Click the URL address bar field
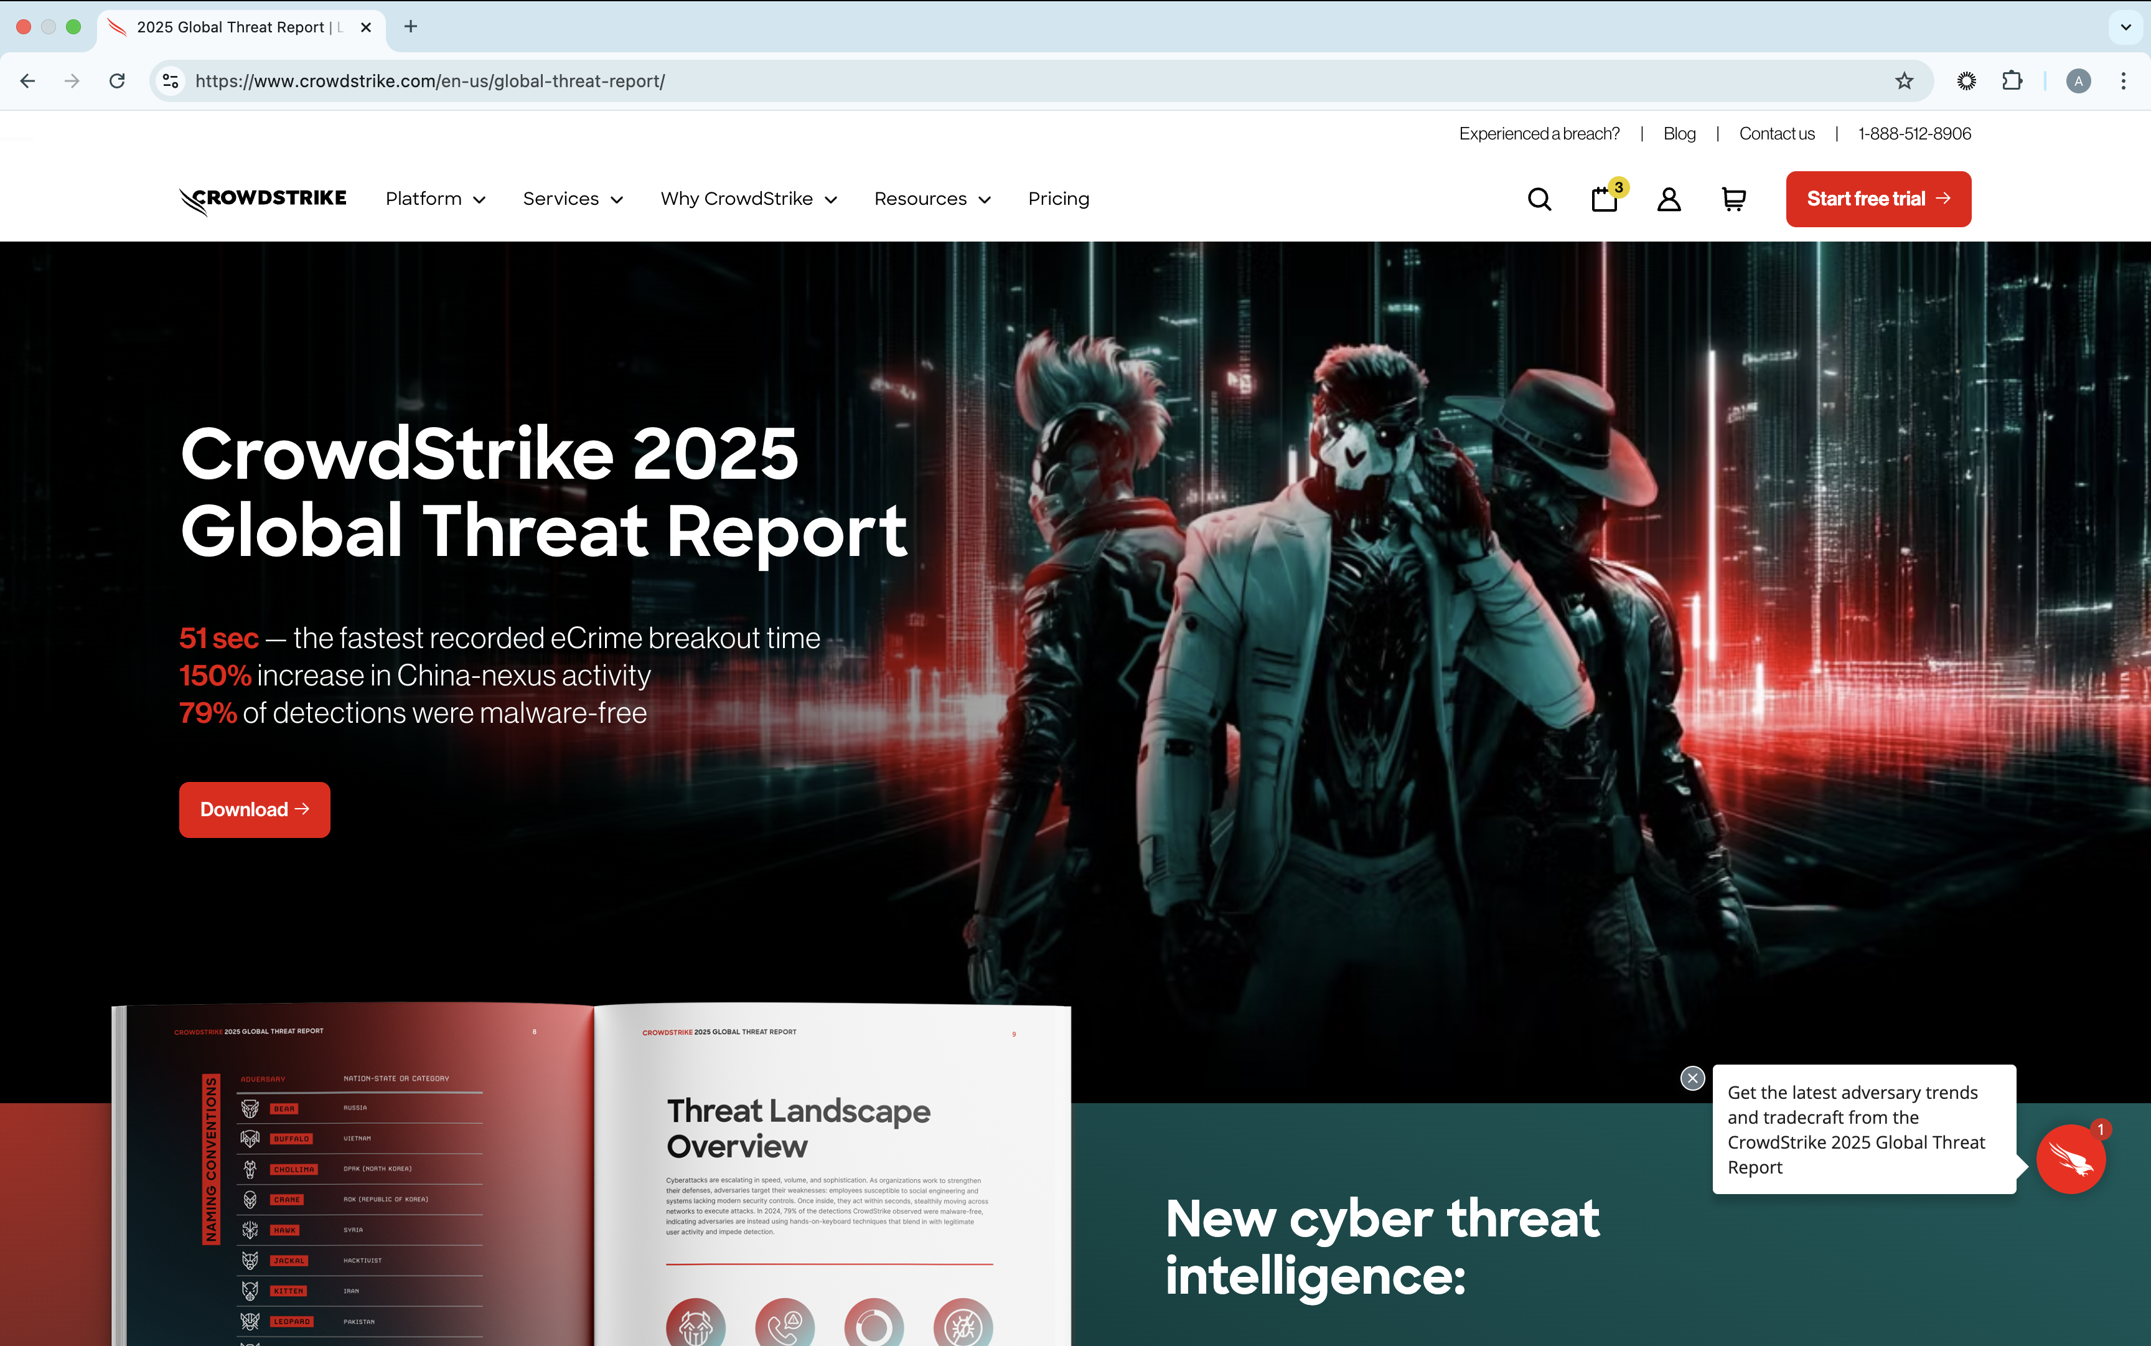Screen dimensions: 2151x1346 [x=979, y=81]
